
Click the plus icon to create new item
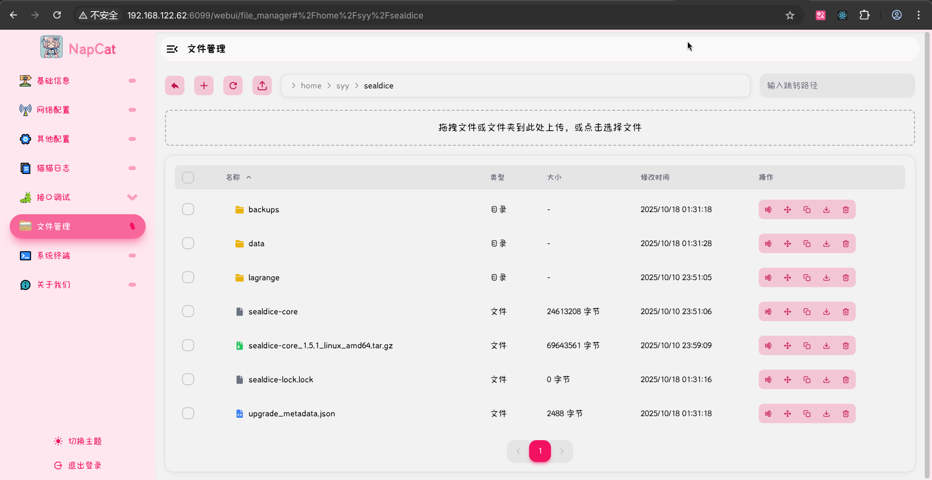coord(204,86)
